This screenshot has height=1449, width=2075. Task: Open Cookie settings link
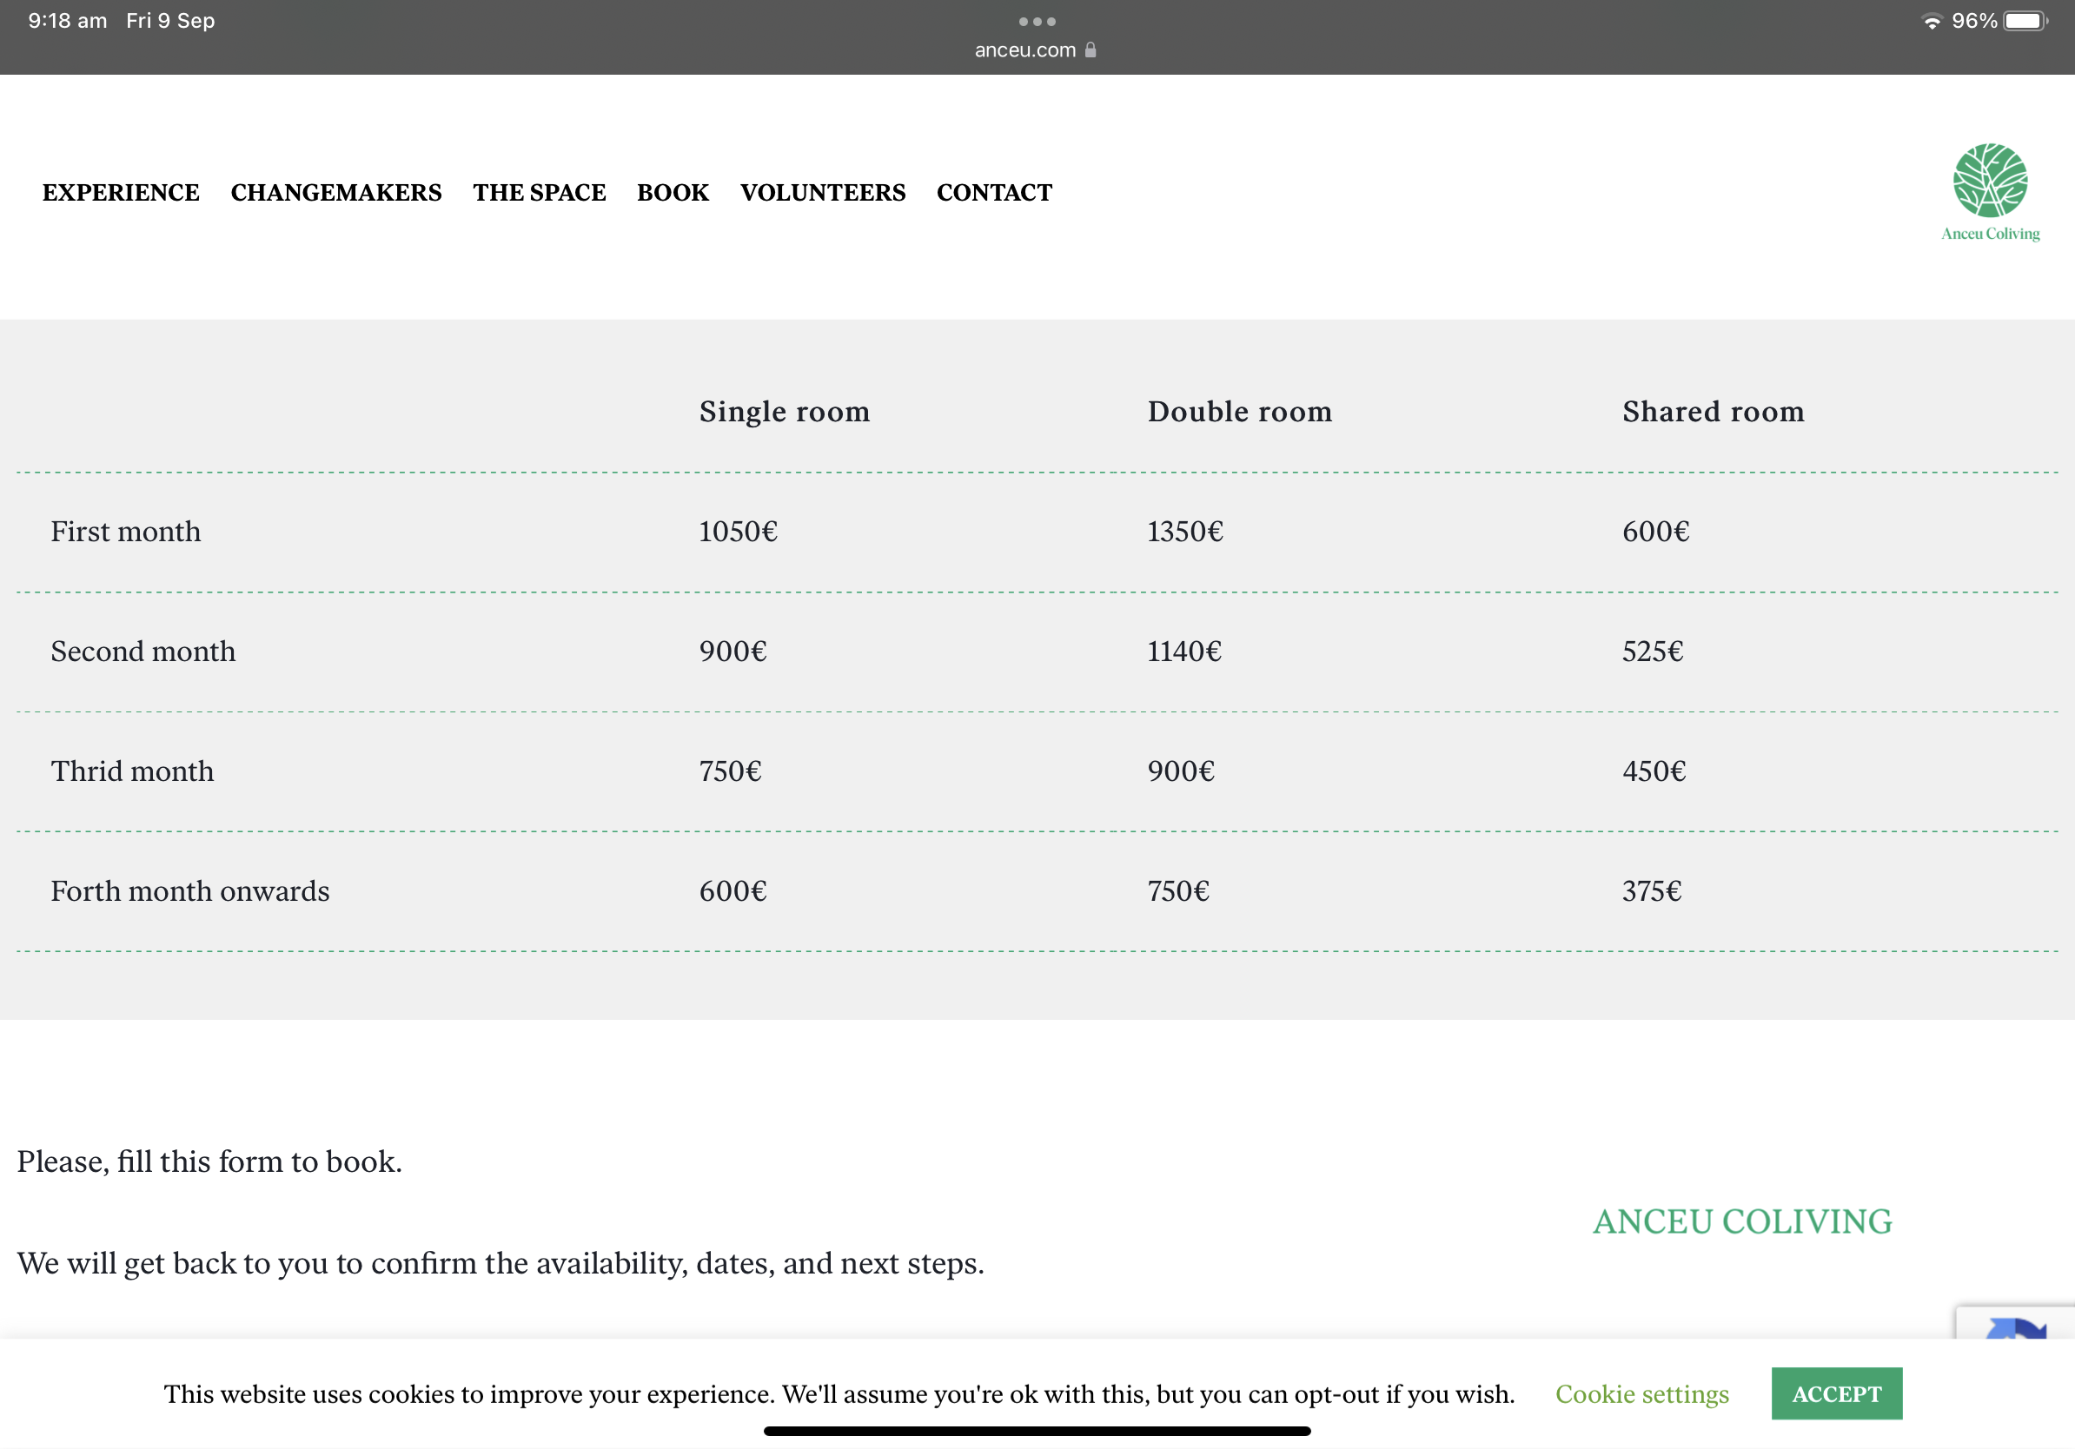[x=1642, y=1394]
